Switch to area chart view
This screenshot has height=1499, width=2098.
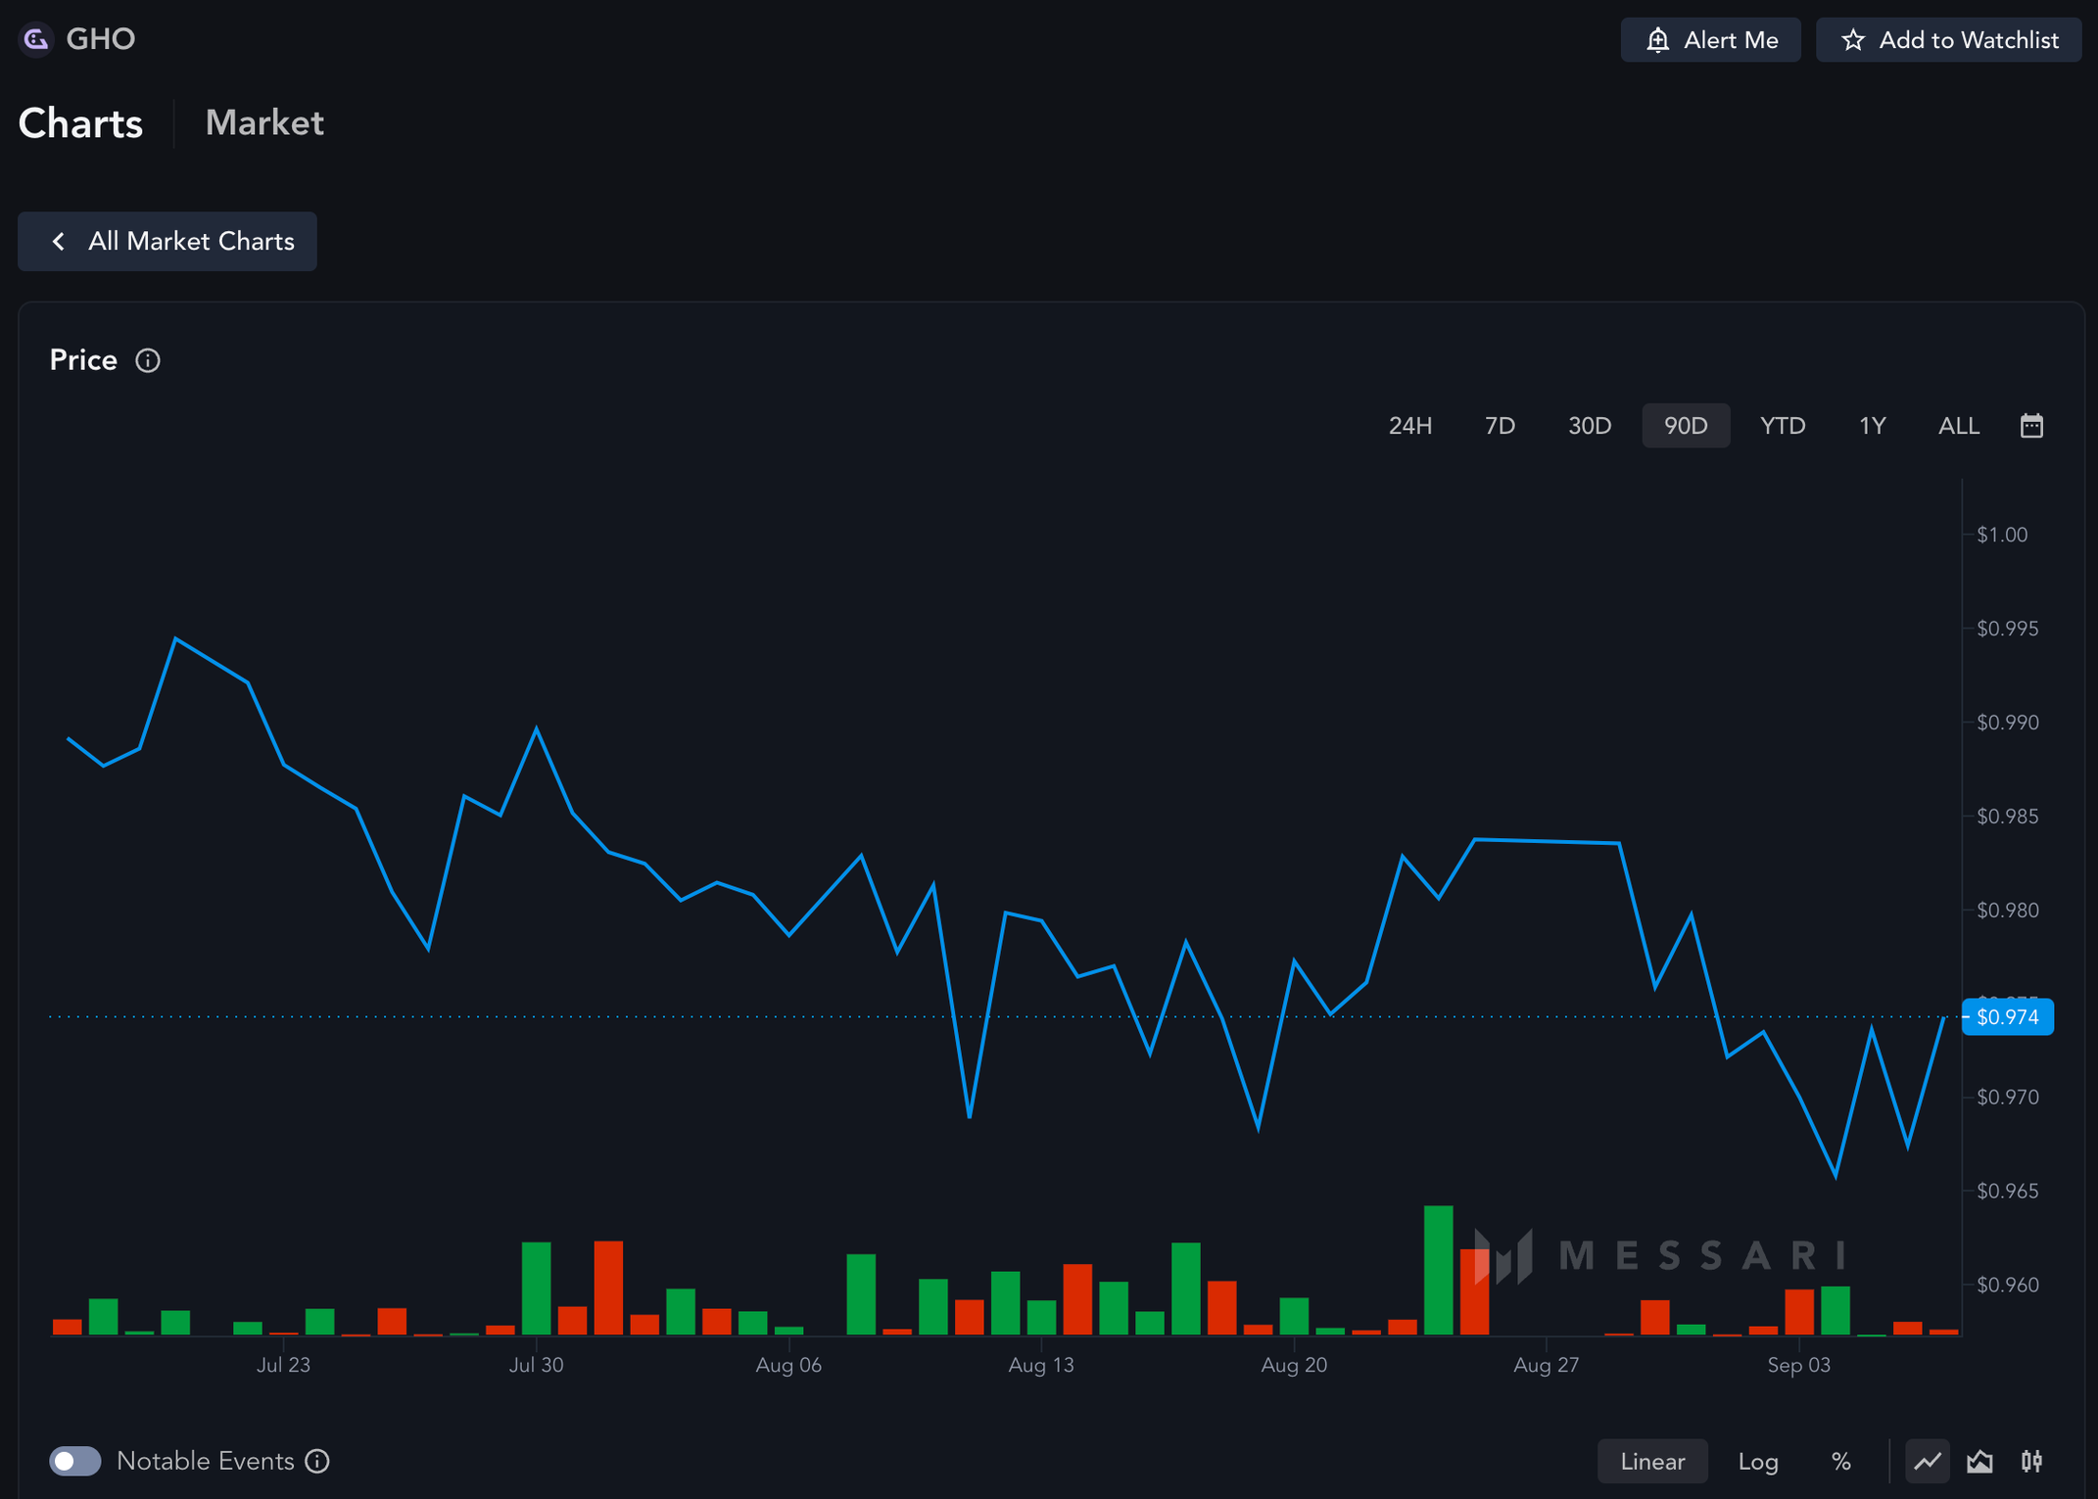pyautogui.click(x=1979, y=1461)
